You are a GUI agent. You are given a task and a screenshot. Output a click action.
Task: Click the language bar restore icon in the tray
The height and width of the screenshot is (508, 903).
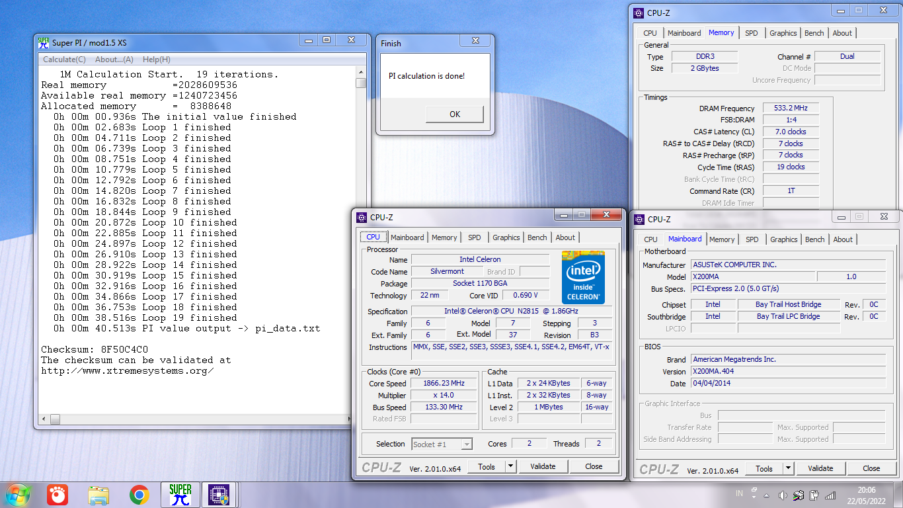pos(754,490)
